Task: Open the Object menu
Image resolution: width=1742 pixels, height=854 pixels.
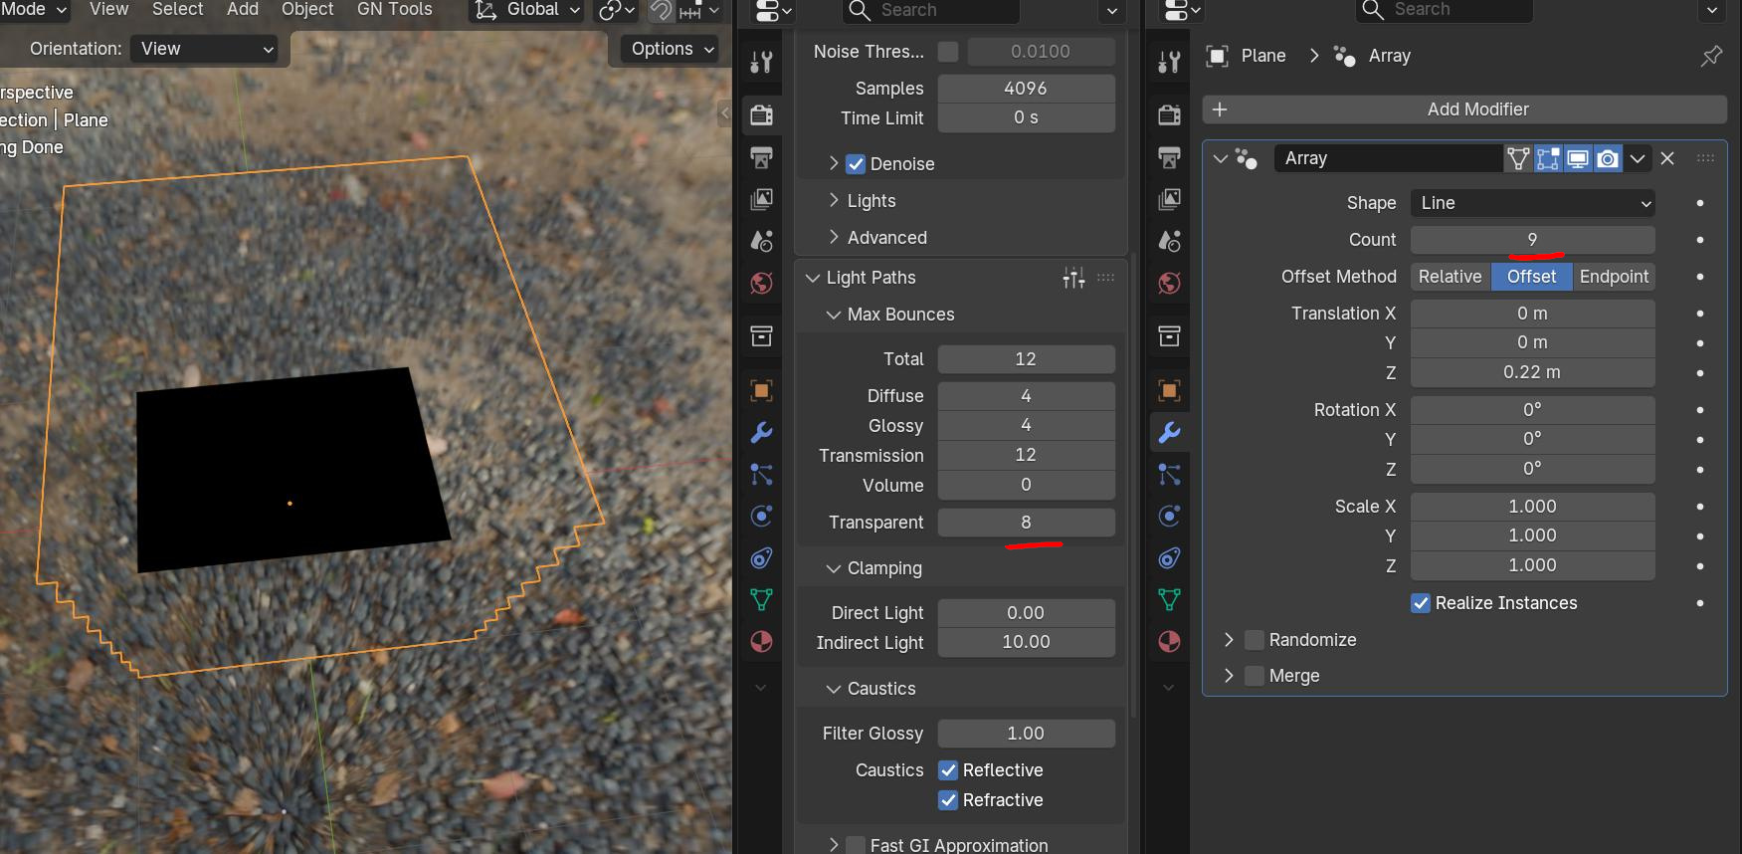Action: click(x=307, y=9)
